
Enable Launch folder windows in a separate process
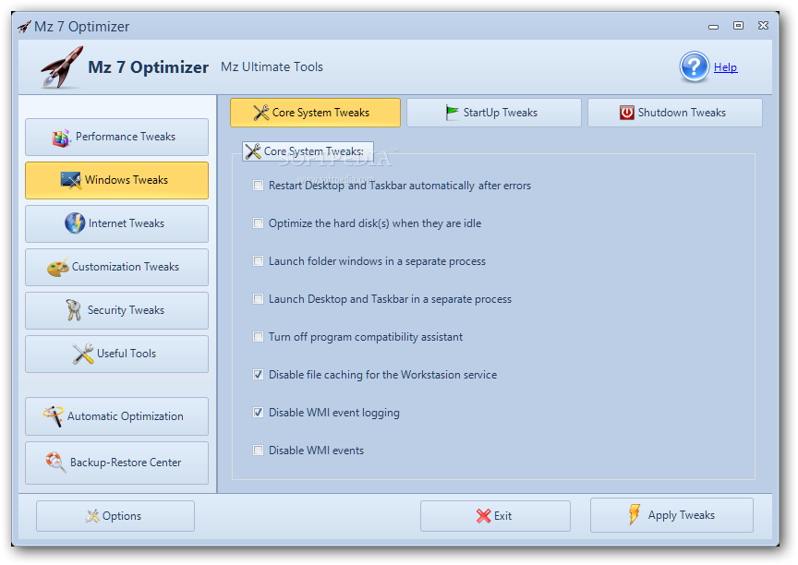259,261
